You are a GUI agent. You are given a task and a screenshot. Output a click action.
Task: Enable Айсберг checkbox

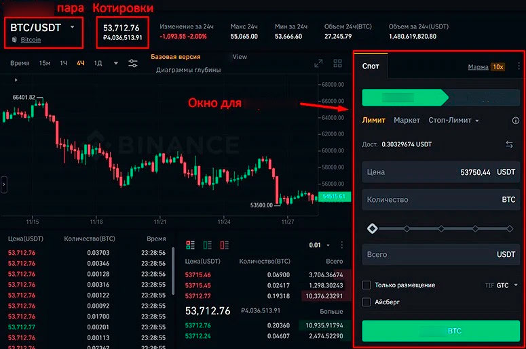[367, 302]
